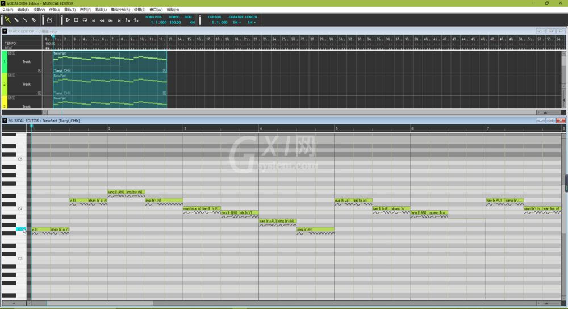Click the Musical Editor horizontal zoom slider
Image resolution: width=568 pixels, height=309 pixels.
click(546, 303)
